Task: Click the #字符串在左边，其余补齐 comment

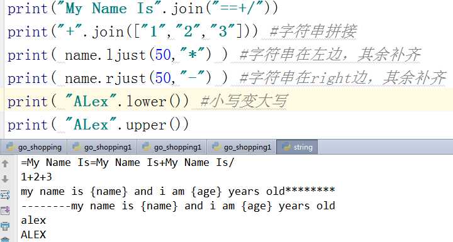Action: coord(330,55)
